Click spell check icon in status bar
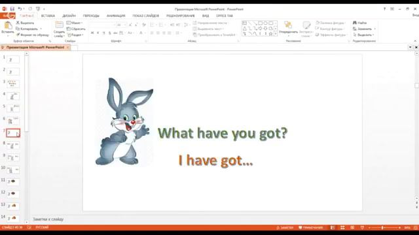Viewport: 419px width, 235px height. click(29, 228)
